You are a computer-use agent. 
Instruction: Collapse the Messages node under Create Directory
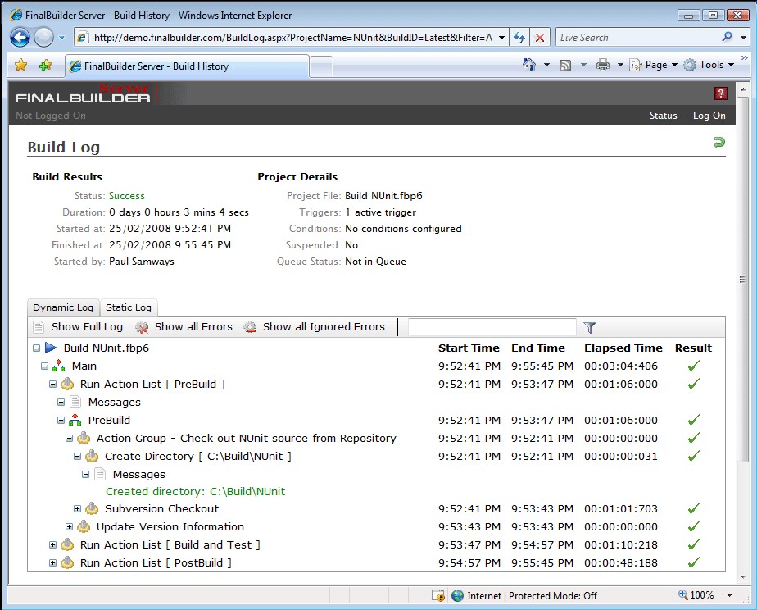pyautogui.click(x=85, y=474)
